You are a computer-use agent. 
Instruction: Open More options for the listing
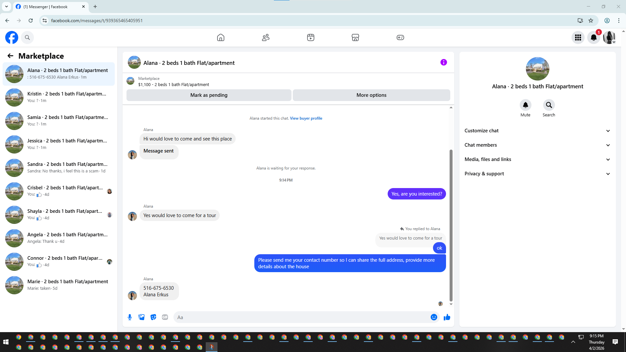371,95
